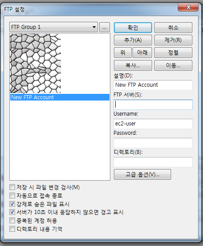Enable 자동으로 접속 종료 checkbox
The image size is (203, 246).
pyautogui.click(x=12, y=196)
